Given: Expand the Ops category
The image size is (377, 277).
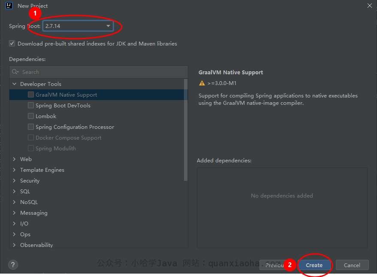Looking at the screenshot, I should point(15,234).
